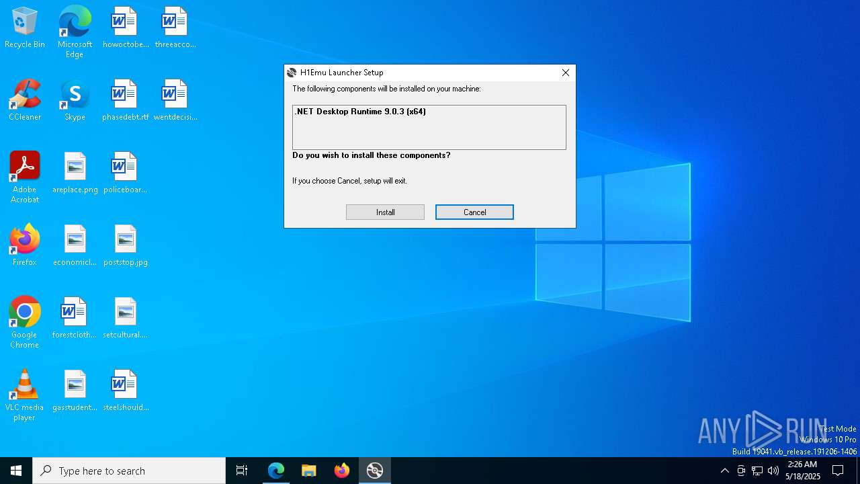This screenshot has width=860, height=484.
Task: Select the phasedebt.rtf file icon
Action: (125, 101)
